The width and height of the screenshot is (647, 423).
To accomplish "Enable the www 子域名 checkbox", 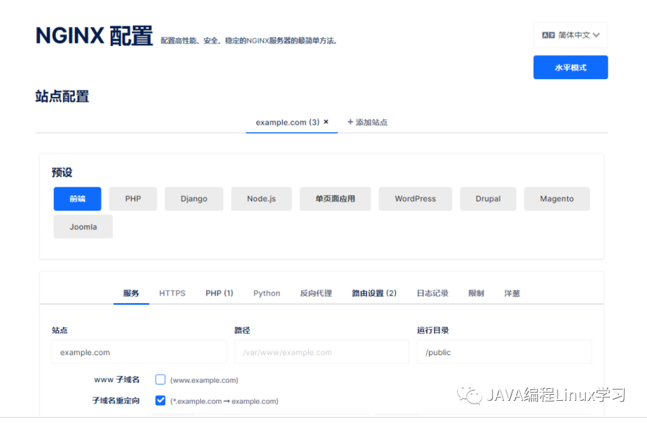I will click(x=160, y=380).
